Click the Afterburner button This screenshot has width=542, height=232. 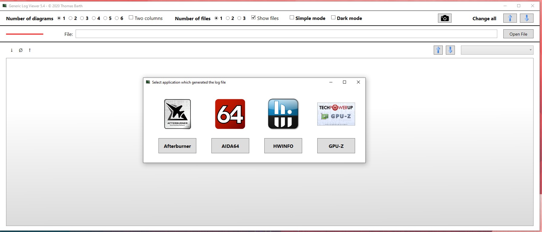177,146
